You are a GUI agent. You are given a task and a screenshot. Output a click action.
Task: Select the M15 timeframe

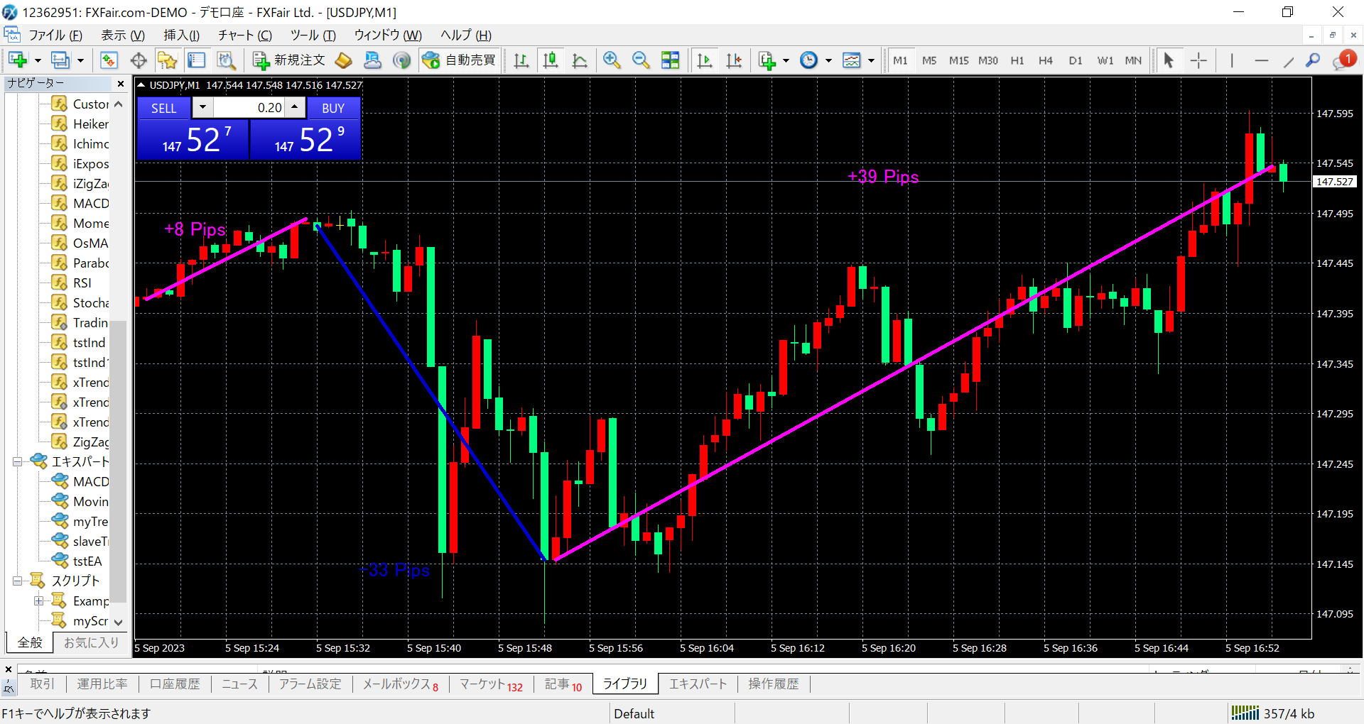click(x=958, y=60)
